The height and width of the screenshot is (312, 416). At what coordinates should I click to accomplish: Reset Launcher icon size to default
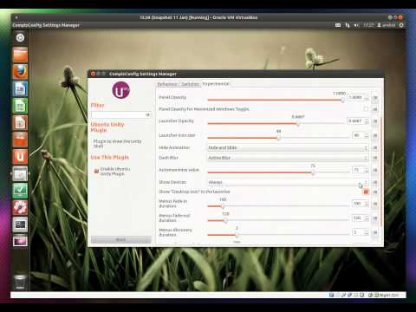point(375,135)
